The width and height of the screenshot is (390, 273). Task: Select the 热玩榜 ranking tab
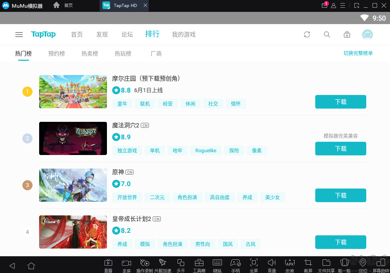click(123, 54)
